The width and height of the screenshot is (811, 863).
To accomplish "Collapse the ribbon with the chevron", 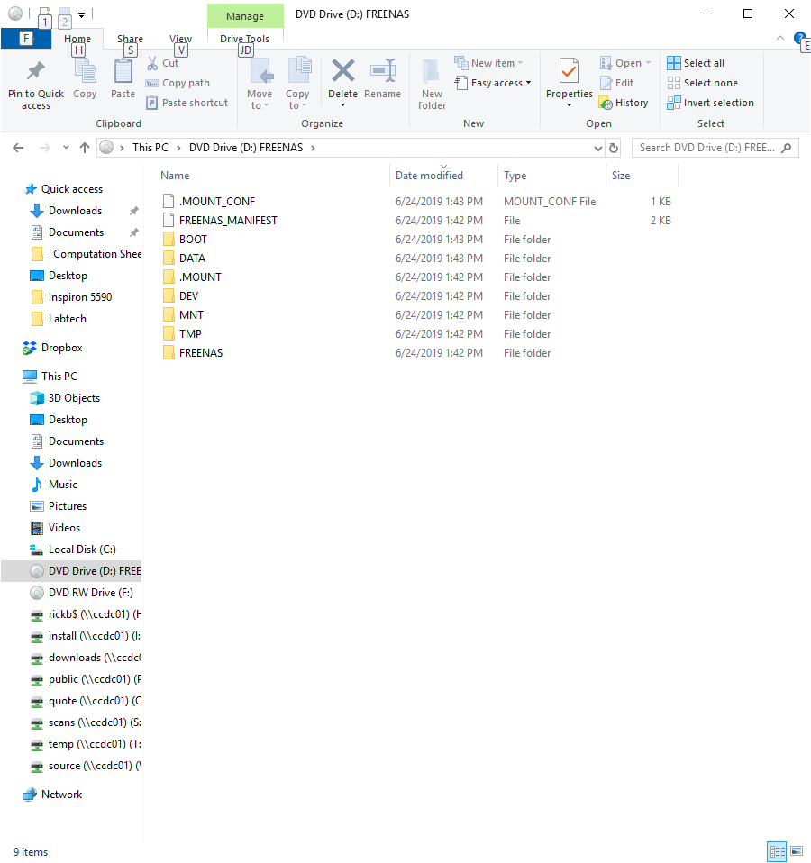I will (780, 38).
